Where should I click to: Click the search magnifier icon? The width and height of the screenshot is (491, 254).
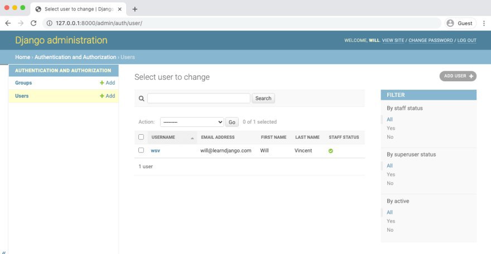click(142, 99)
